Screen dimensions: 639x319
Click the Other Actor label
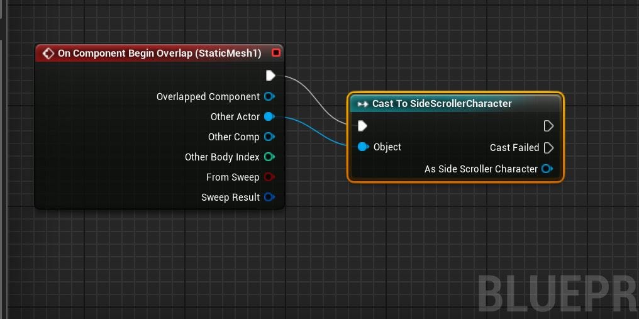[235, 116]
